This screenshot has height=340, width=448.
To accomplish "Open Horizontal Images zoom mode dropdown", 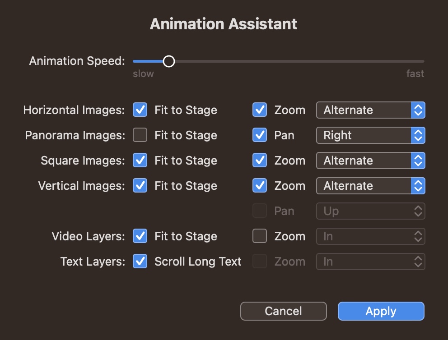I will (370, 110).
